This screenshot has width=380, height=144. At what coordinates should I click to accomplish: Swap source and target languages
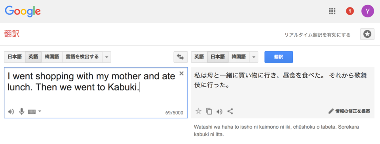coord(180,57)
